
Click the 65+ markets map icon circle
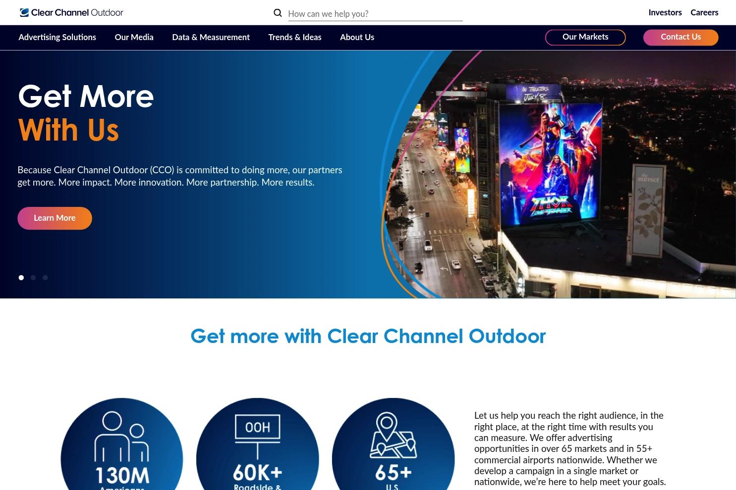click(x=393, y=444)
